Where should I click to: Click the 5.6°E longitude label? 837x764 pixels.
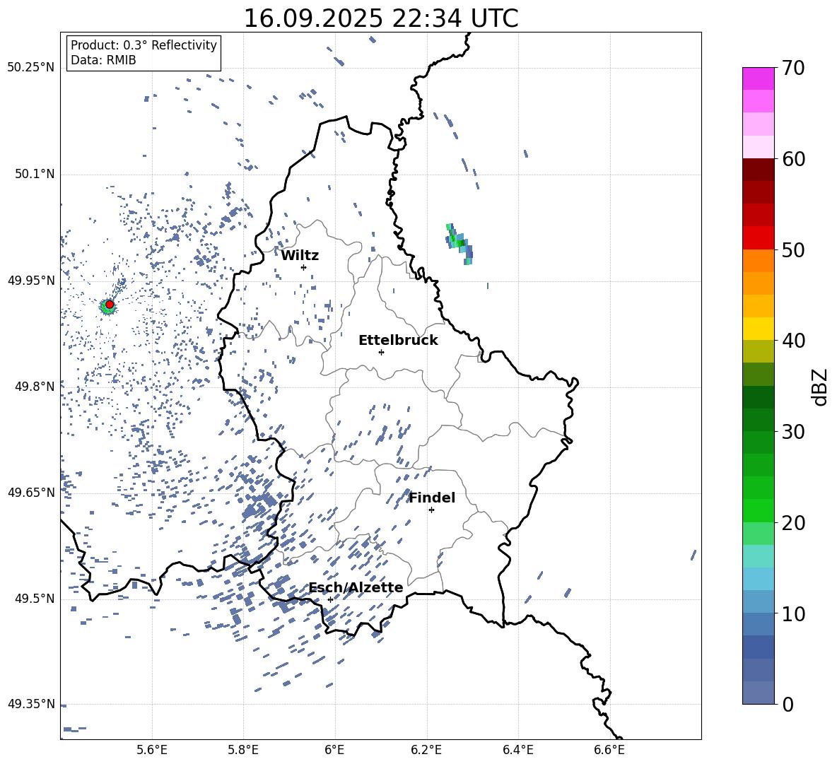tap(152, 751)
